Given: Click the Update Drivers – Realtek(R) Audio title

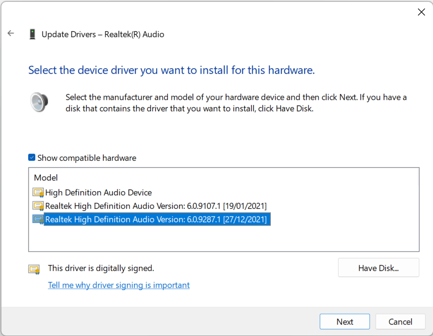Looking at the screenshot, I should click(x=103, y=34).
